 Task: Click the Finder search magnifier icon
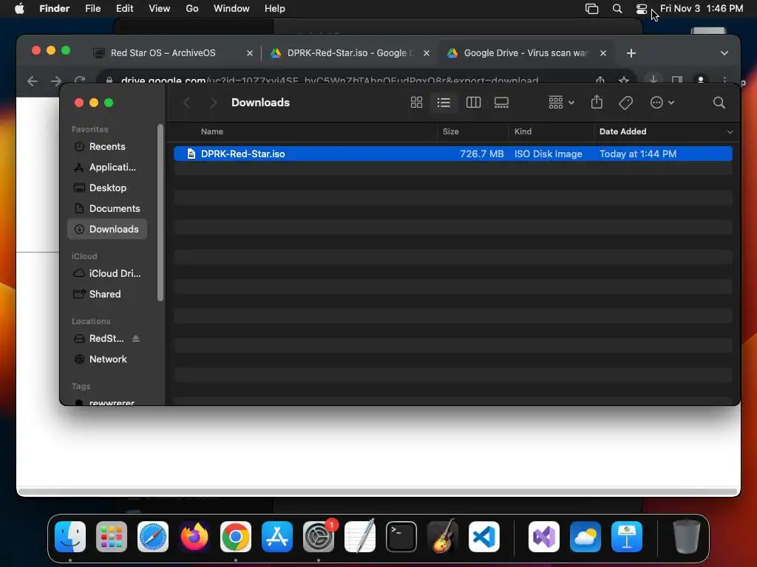pos(719,102)
